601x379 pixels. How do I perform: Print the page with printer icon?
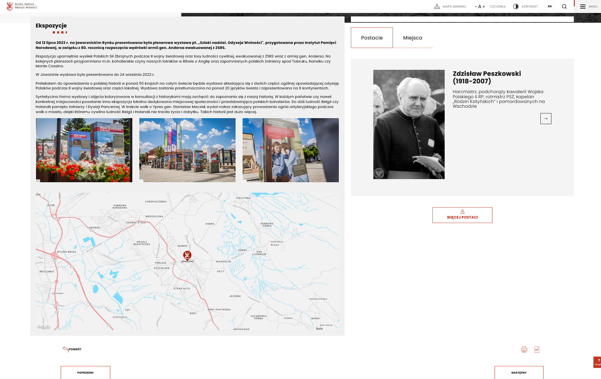point(524,350)
